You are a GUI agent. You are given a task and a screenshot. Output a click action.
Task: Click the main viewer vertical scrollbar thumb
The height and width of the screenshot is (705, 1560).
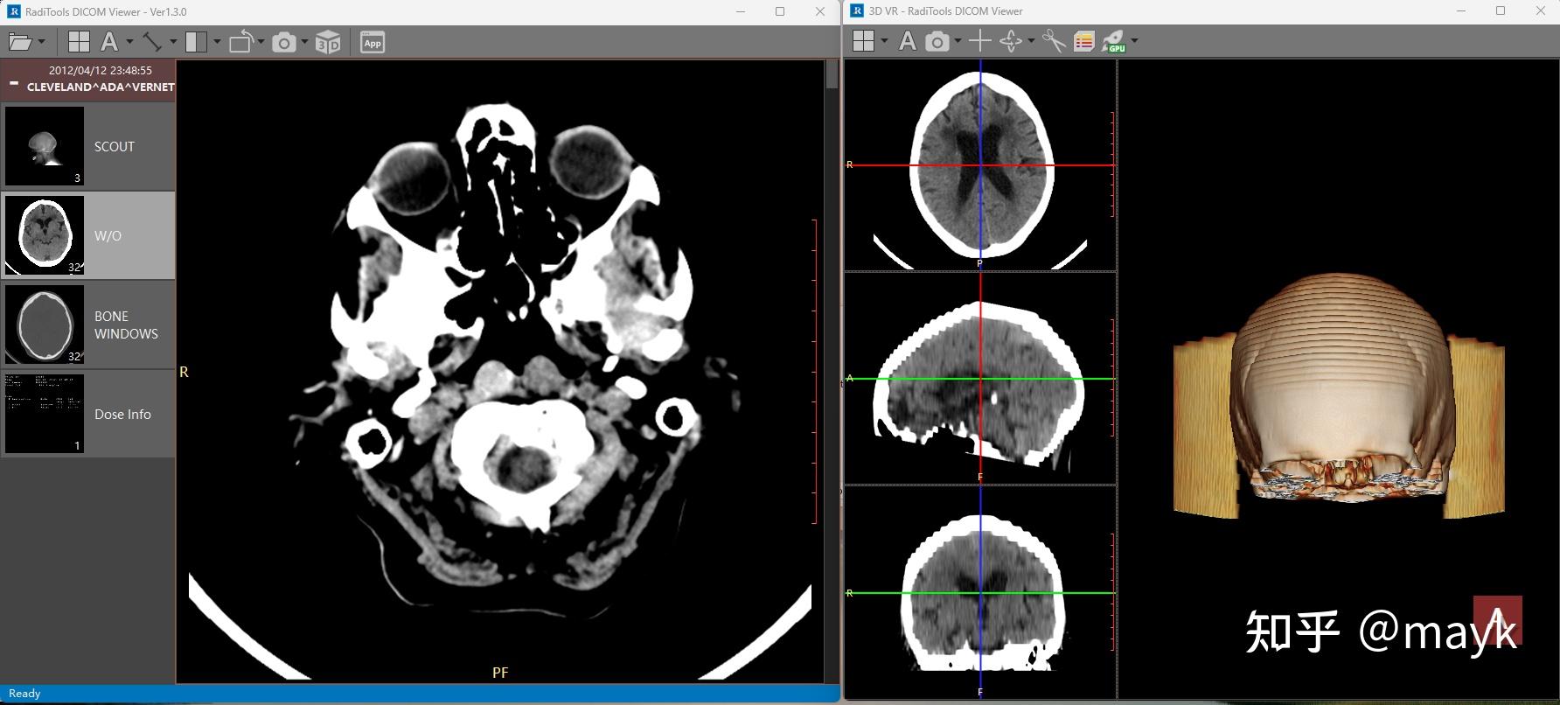(x=832, y=73)
